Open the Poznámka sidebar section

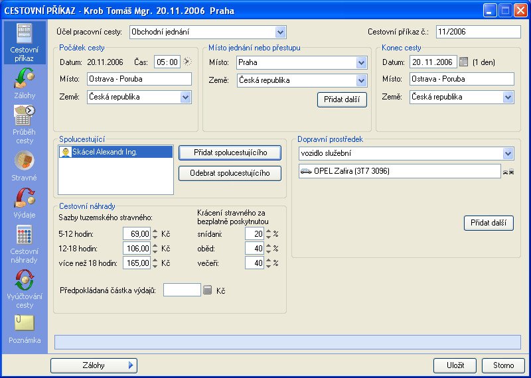click(25, 329)
